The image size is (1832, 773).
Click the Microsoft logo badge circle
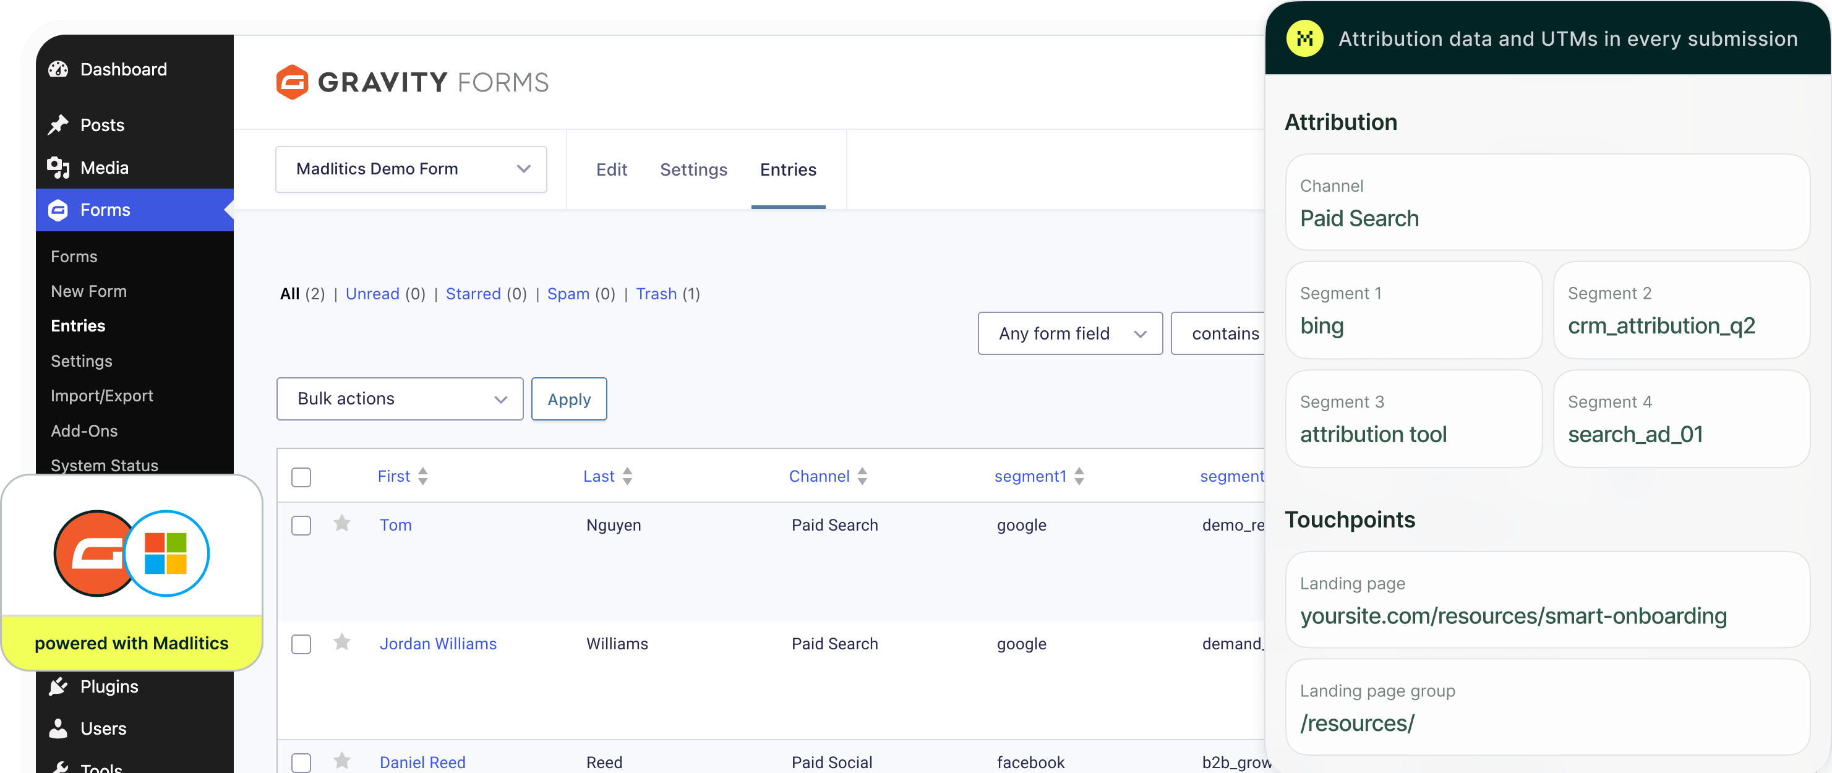(166, 553)
